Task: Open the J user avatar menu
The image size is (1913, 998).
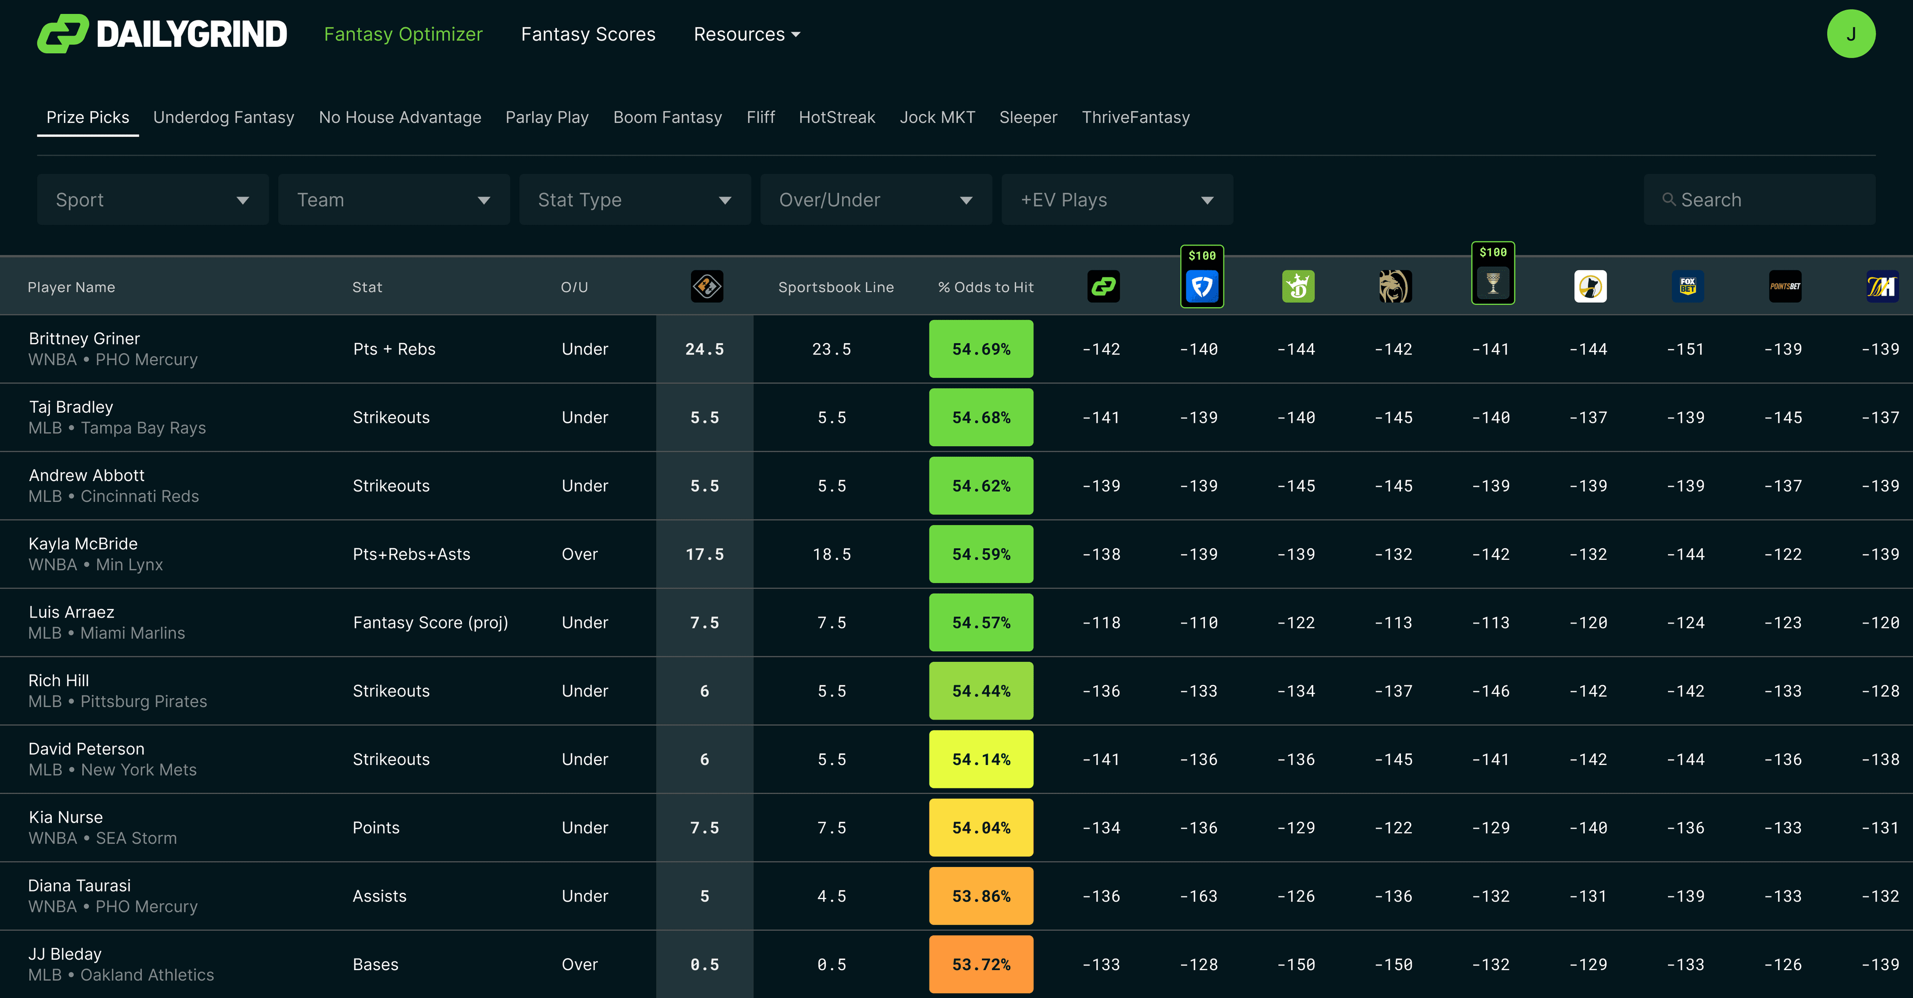Action: 1850,34
